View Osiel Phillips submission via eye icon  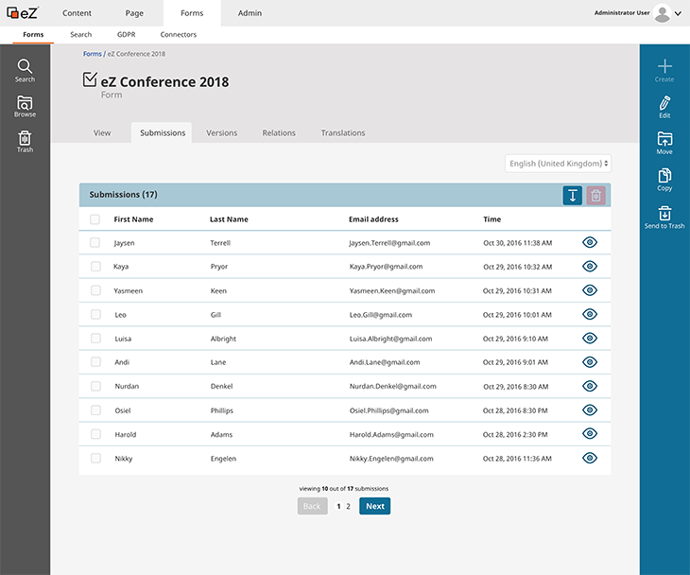589,409
